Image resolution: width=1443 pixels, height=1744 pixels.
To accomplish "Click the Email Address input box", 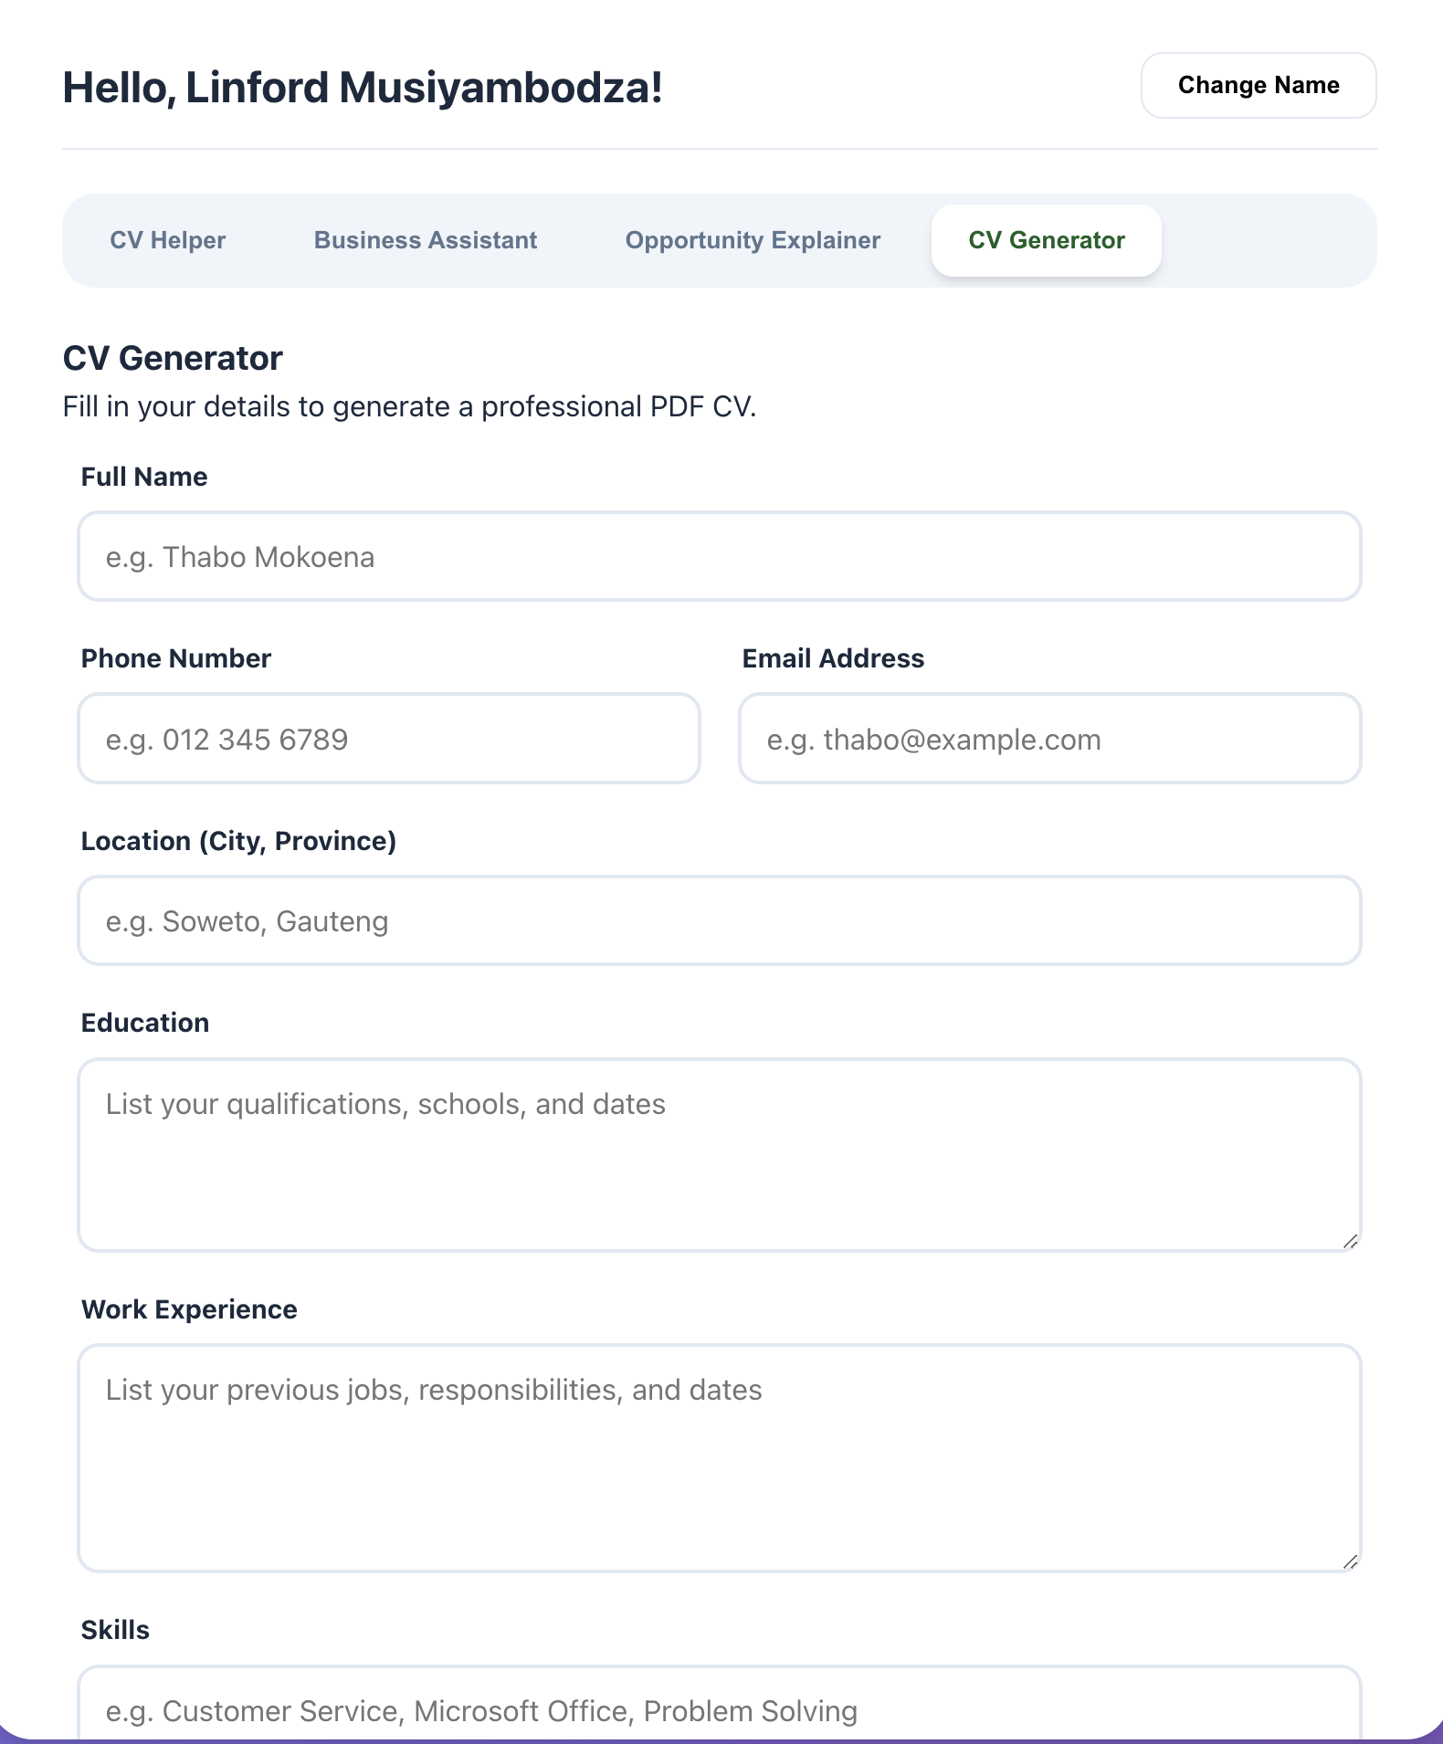I will 1050,739.
